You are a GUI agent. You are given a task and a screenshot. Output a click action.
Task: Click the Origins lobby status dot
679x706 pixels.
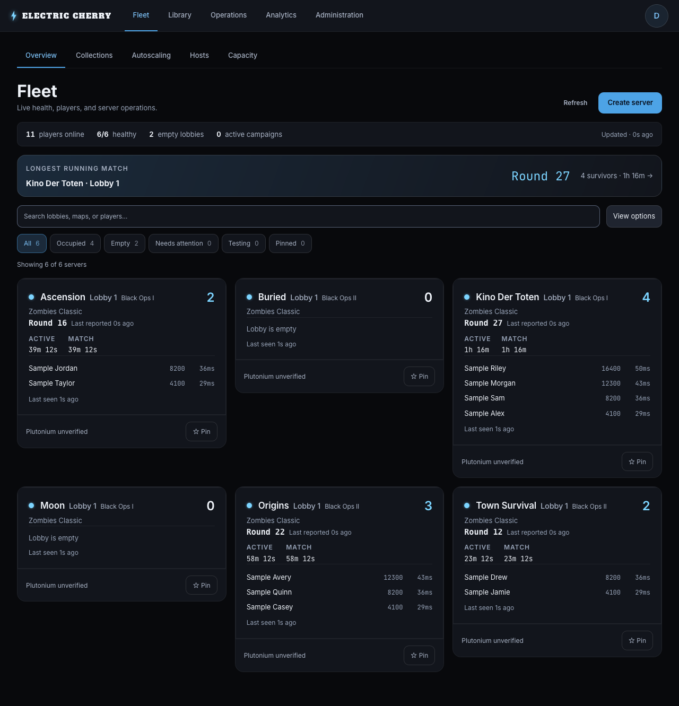point(249,505)
